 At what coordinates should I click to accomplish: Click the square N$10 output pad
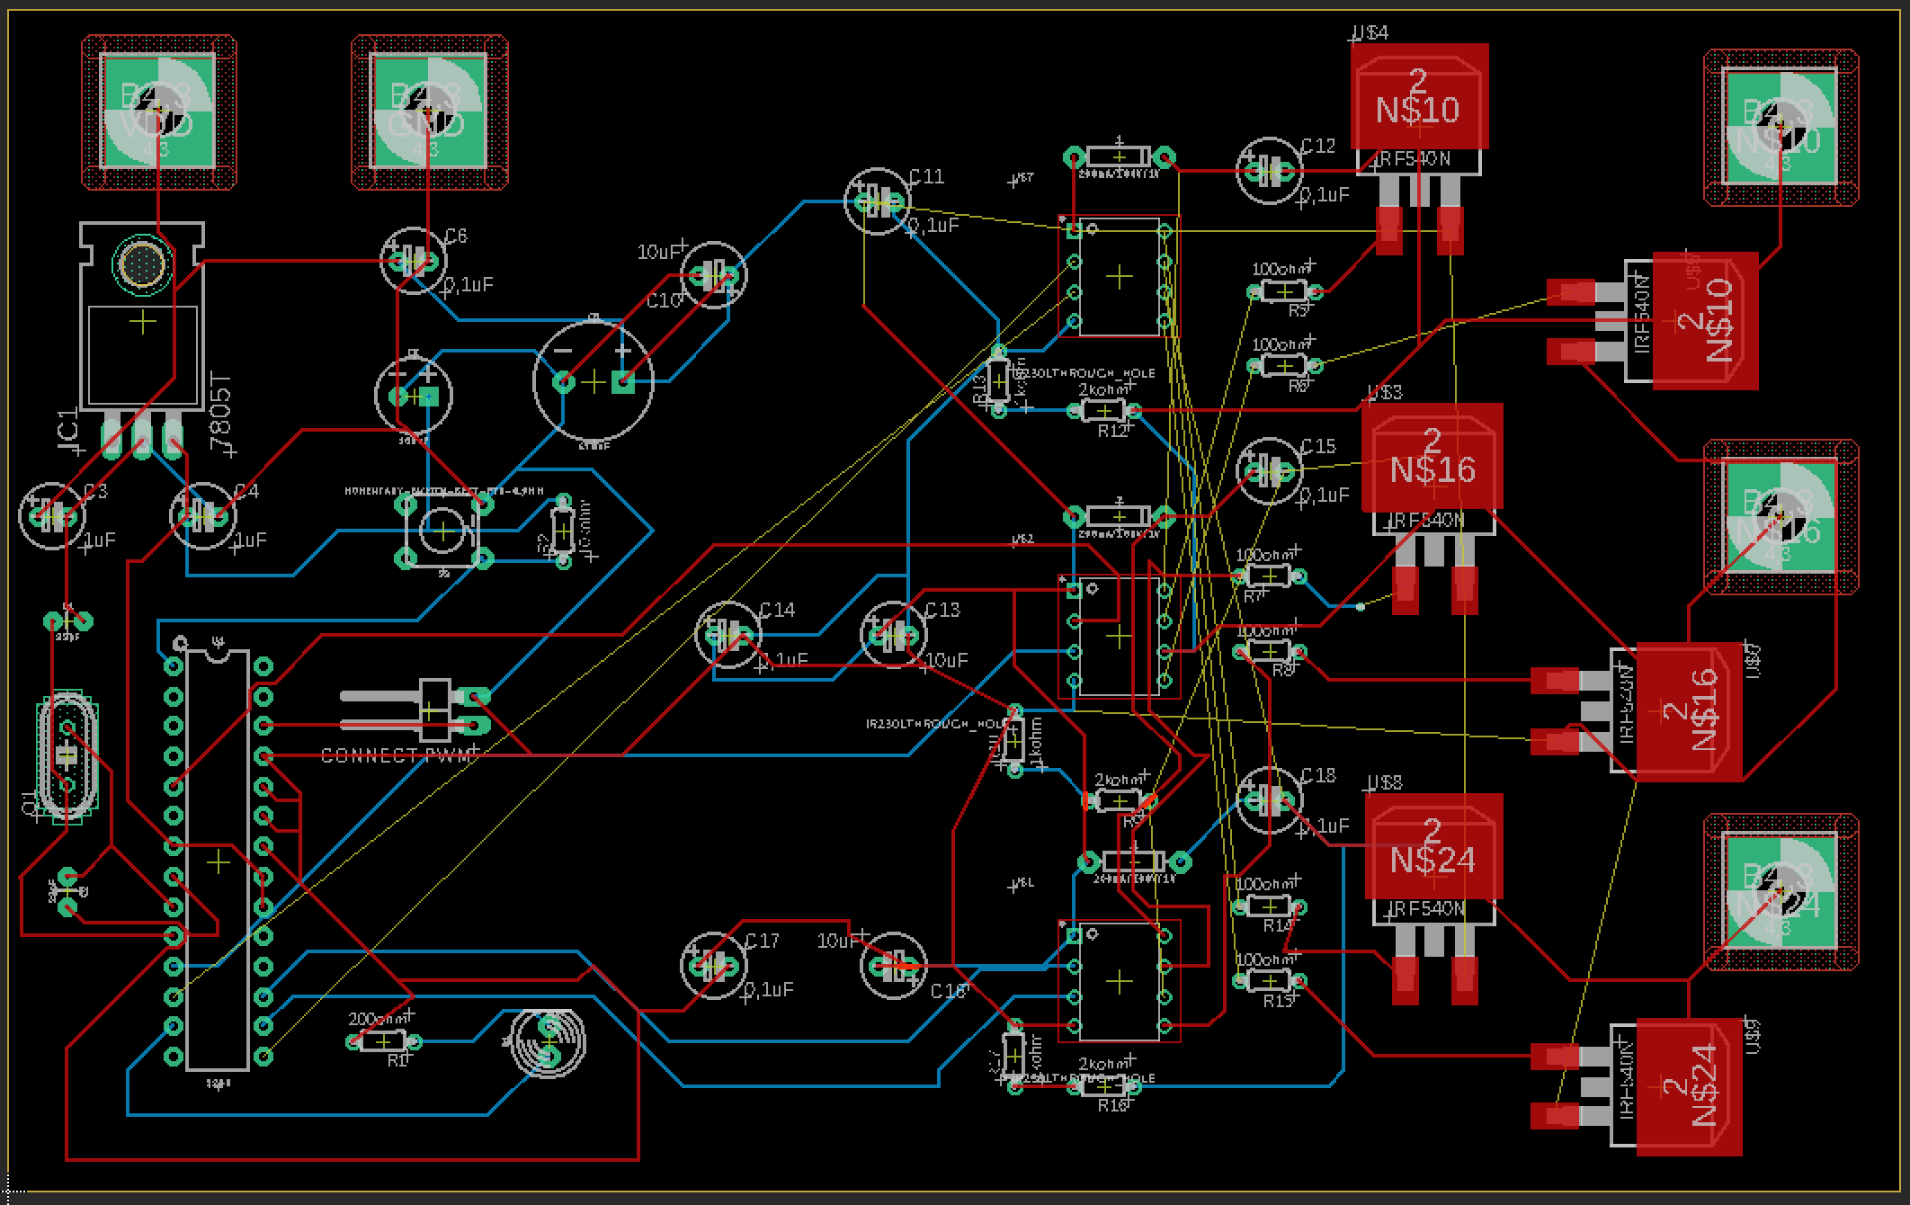(1781, 127)
